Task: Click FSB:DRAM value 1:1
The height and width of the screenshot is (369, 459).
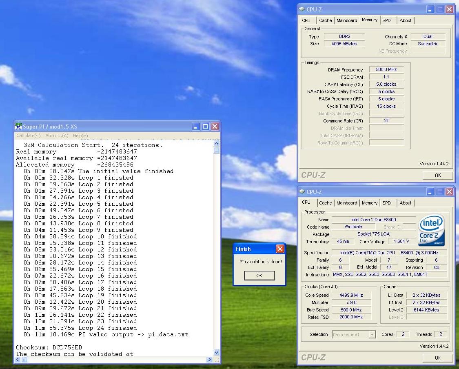Action: click(386, 77)
